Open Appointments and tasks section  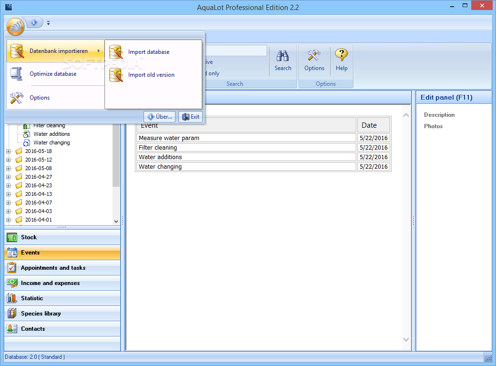(x=62, y=268)
